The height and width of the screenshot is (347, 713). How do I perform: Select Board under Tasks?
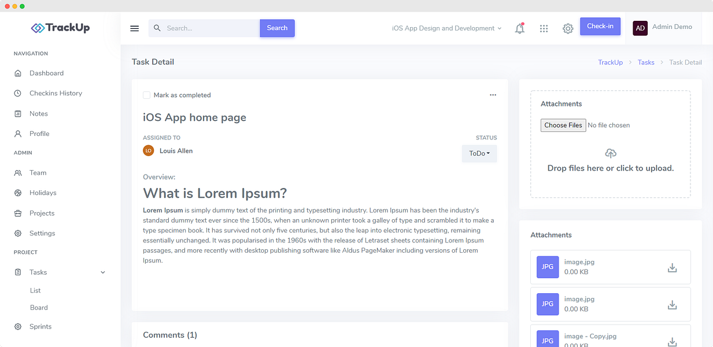coord(39,308)
